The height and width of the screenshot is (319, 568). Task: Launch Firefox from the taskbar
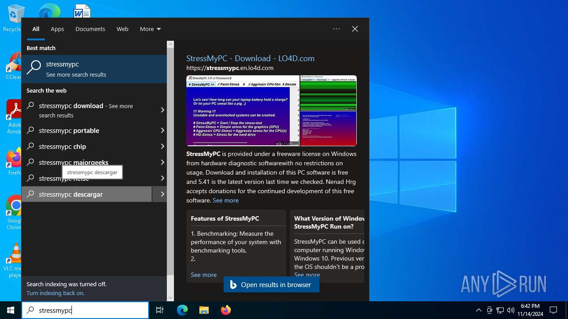tap(225, 310)
